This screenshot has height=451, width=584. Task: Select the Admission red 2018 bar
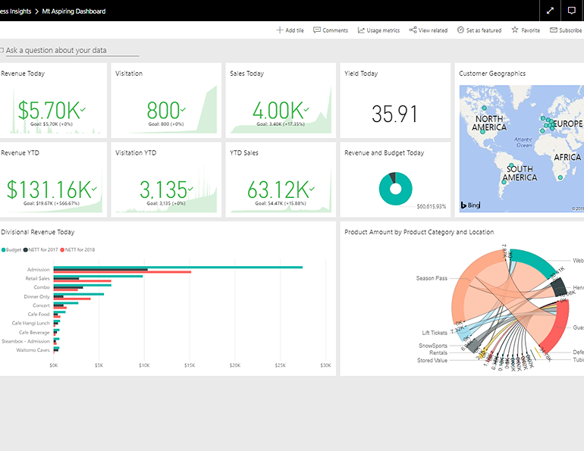[x=123, y=272]
